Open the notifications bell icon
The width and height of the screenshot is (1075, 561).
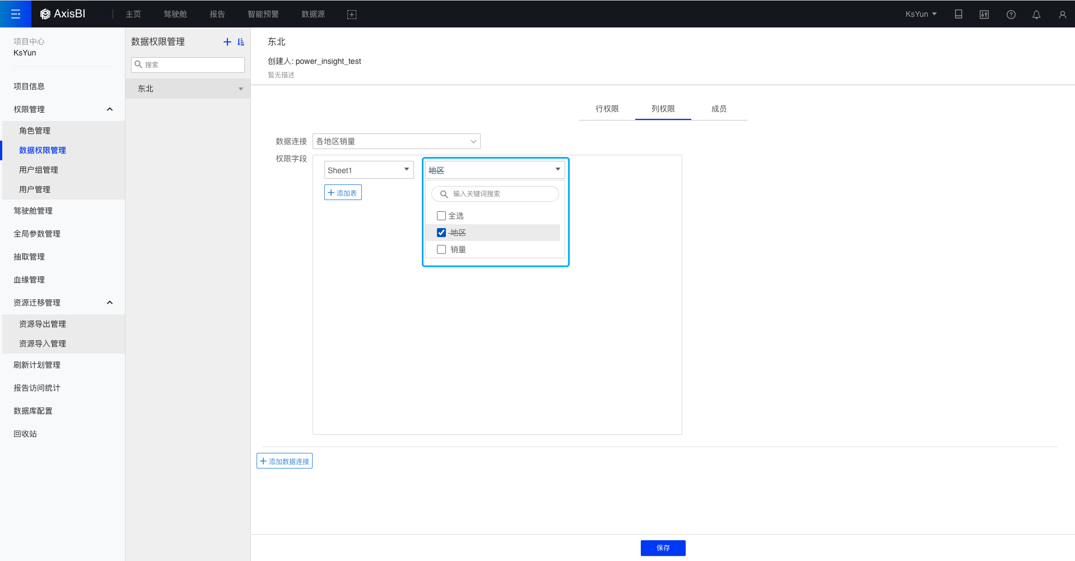[1036, 15]
